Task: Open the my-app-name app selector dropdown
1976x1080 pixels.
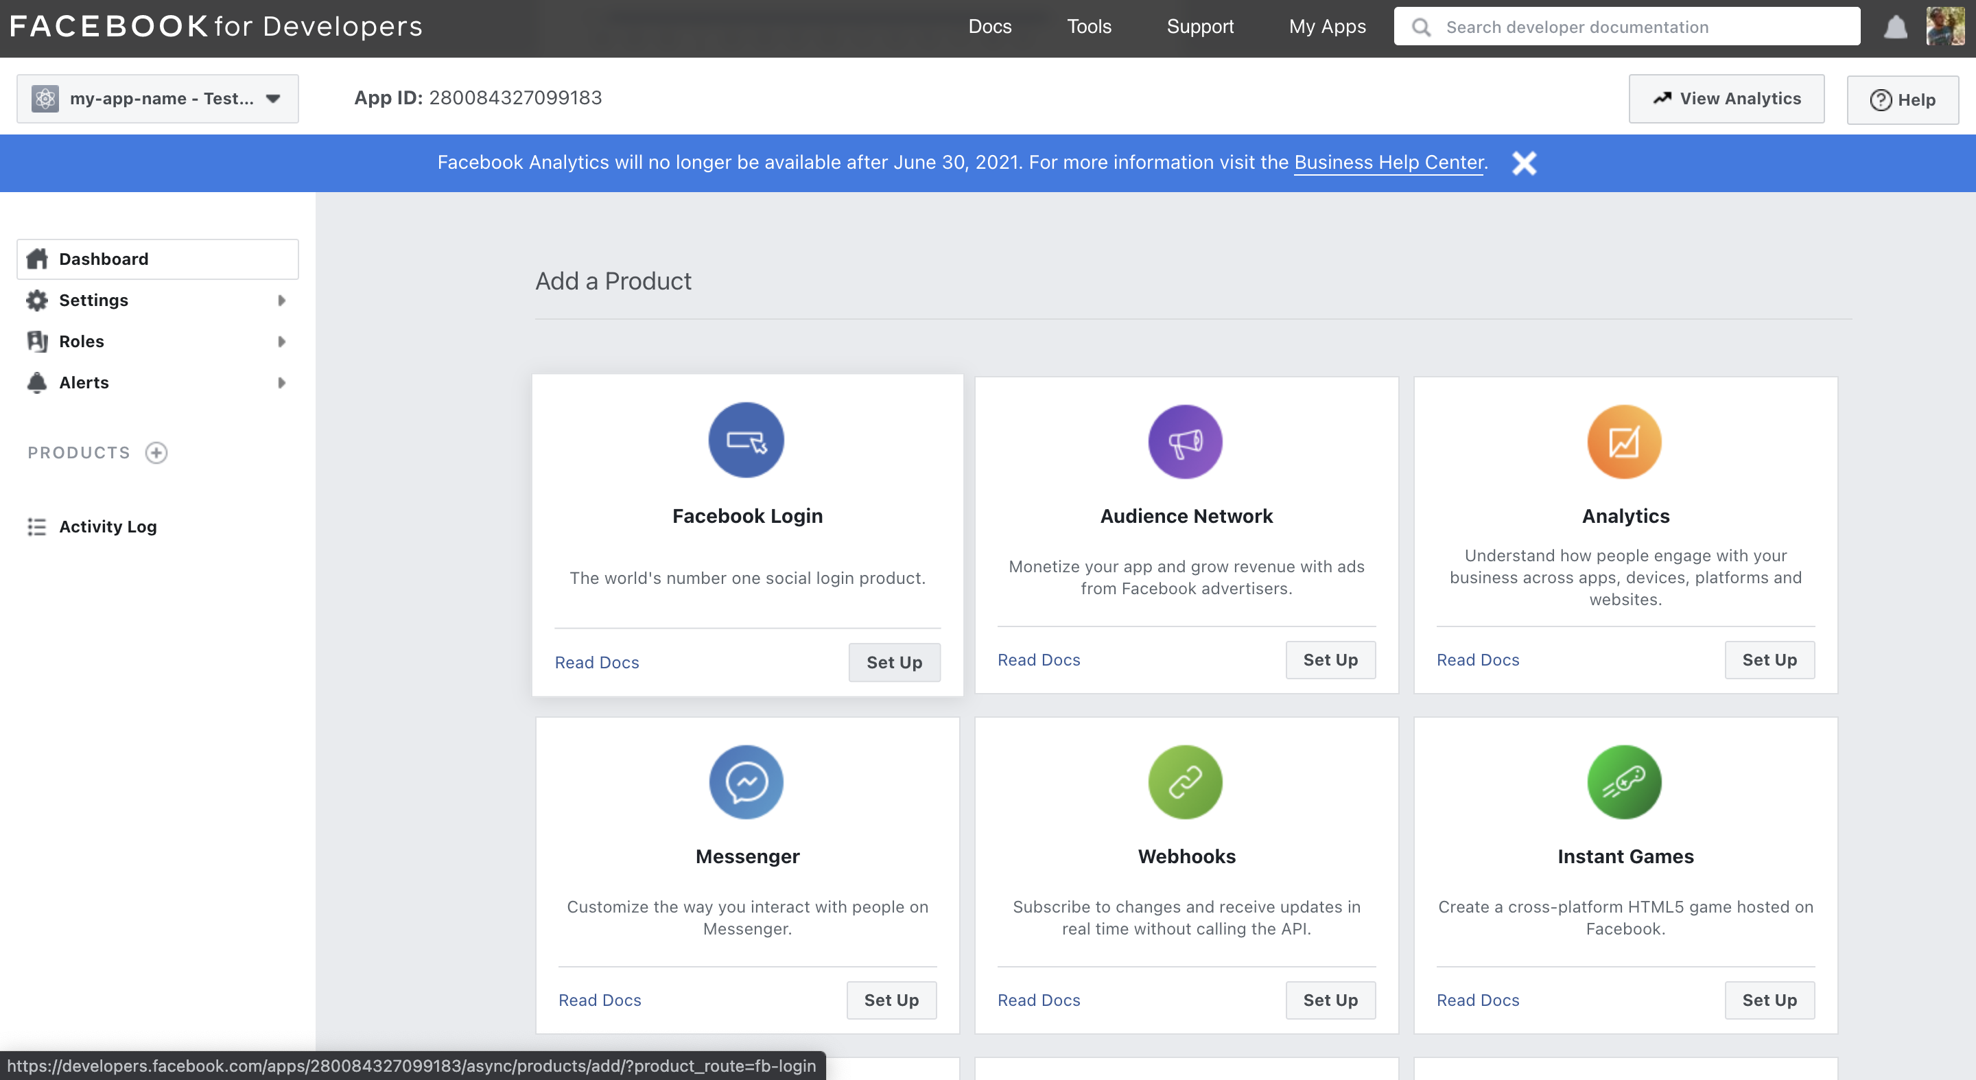Action: pyautogui.click(x=157, y=98)
